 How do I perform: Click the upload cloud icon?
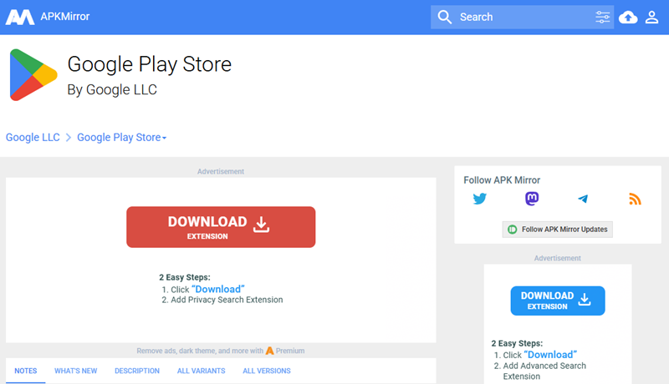click(x=628, y=17)
